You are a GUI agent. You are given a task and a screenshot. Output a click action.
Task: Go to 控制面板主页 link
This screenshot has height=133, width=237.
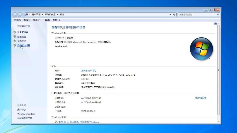click(24, 26)
